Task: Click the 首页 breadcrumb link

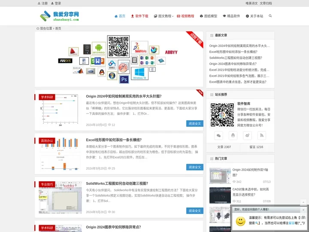Action: click(x=58, y=28)
